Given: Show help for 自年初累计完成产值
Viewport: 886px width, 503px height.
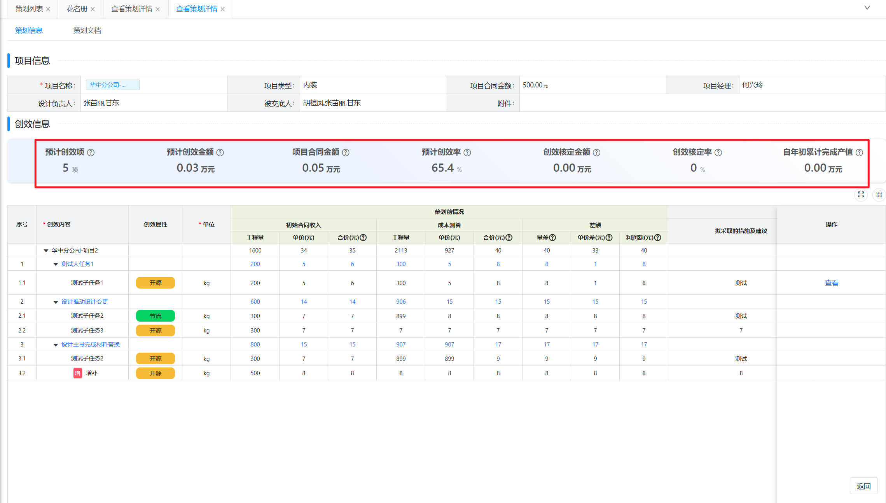Looking at the screenshot, I should coord(860,153).
